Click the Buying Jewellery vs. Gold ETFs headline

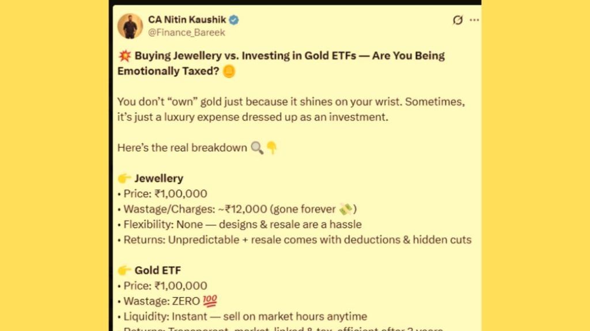pos(281,63)
